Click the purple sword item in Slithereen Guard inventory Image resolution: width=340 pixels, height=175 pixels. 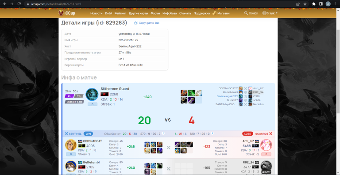click(191, 100)
